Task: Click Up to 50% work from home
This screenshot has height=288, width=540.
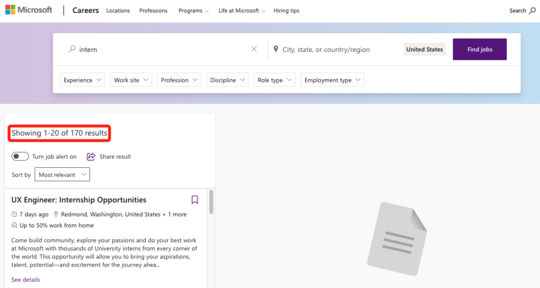Action: pos(56,226)
